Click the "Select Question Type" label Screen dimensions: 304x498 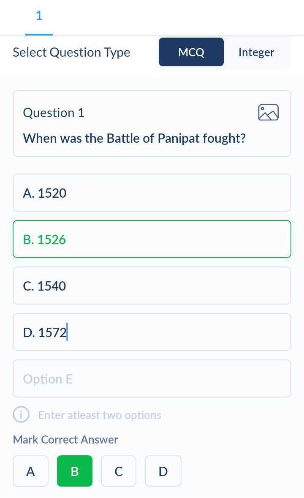71,52
